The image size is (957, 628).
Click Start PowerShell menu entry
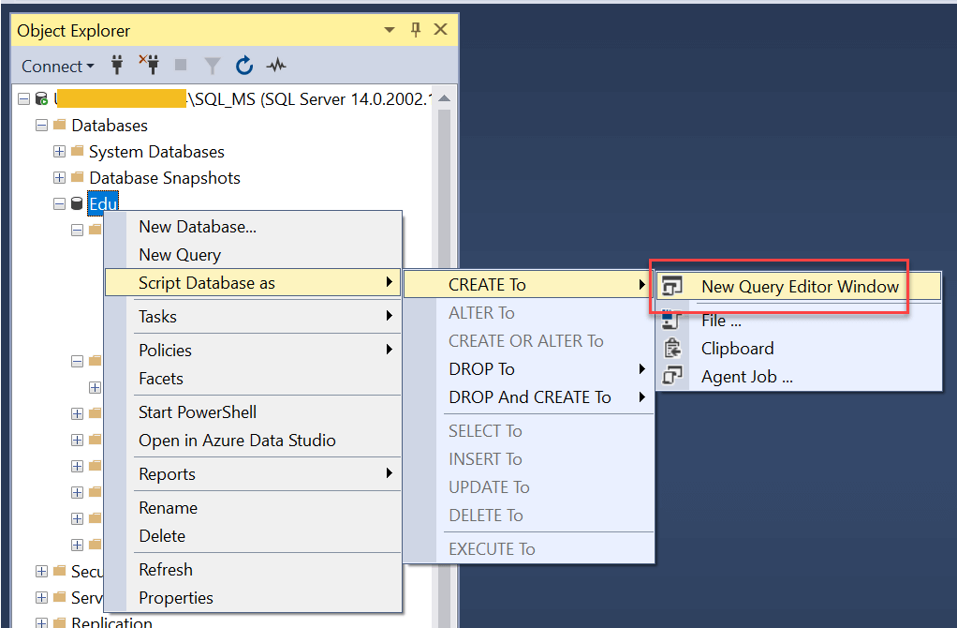tap(198, 412)
